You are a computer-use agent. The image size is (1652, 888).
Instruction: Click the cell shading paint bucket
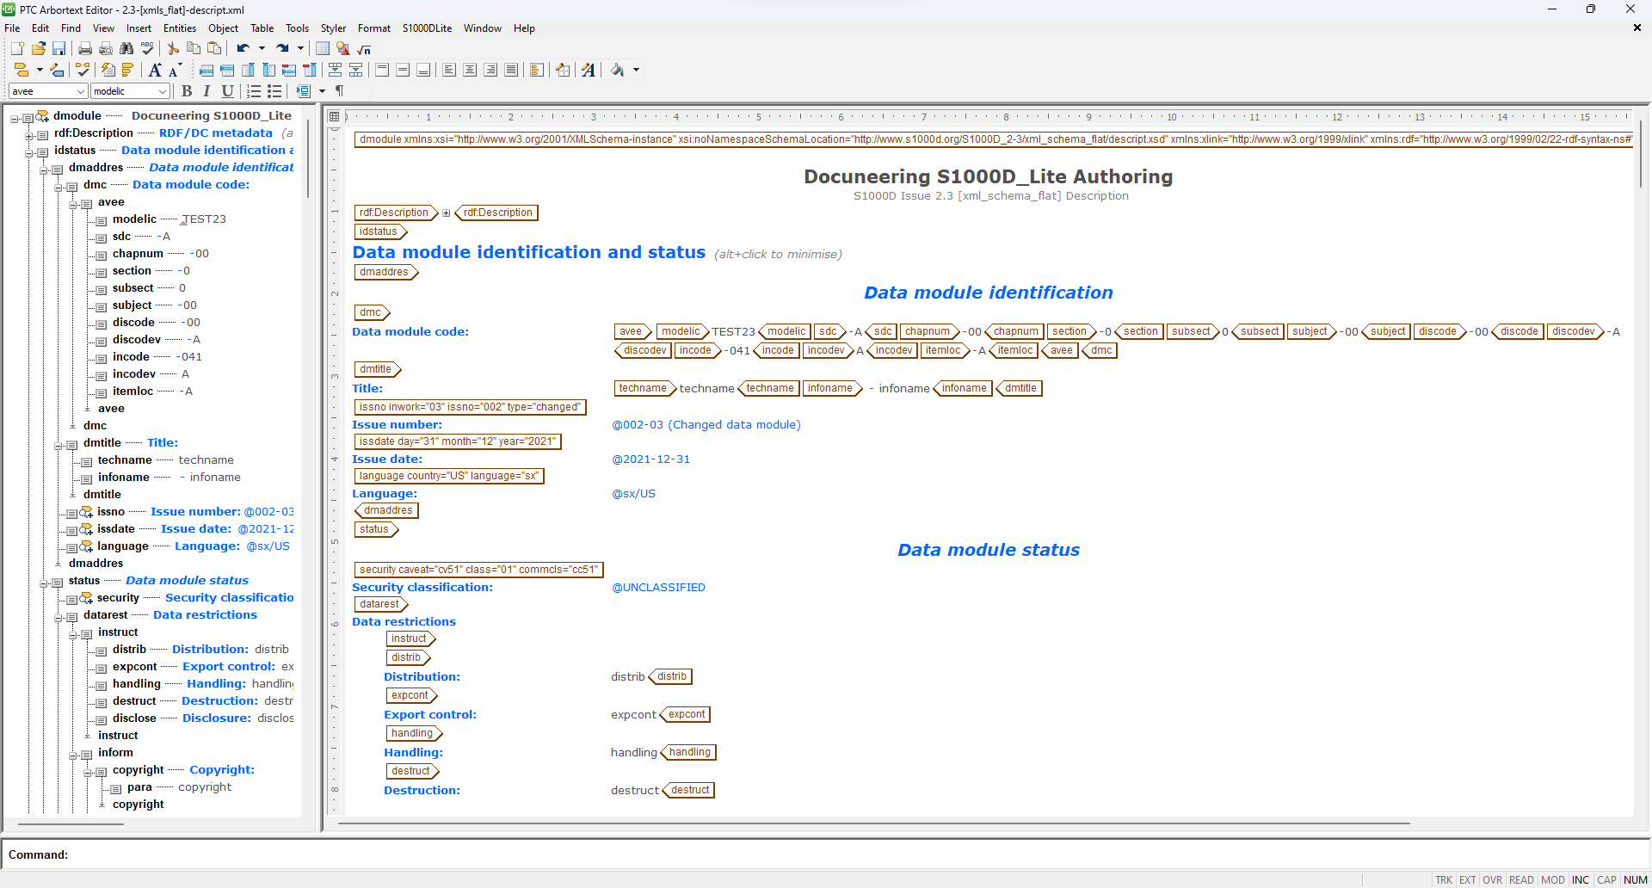(618, 70)
